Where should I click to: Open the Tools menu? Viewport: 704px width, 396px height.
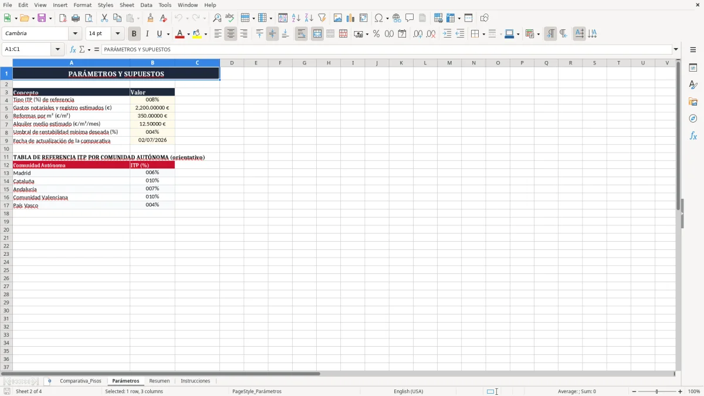(165, 5)
